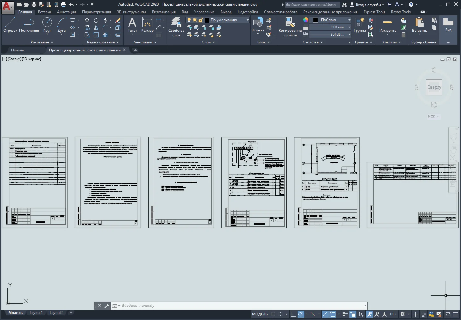Click the Fillet tool icon
This screenshot has width=461, height=320.
pyautogui.click(x=105, y=27)
